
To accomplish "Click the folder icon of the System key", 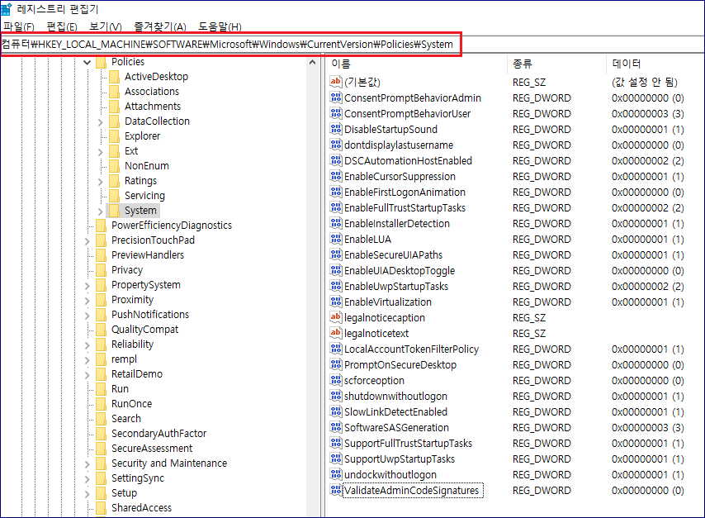I will click(x=114, y=210).
